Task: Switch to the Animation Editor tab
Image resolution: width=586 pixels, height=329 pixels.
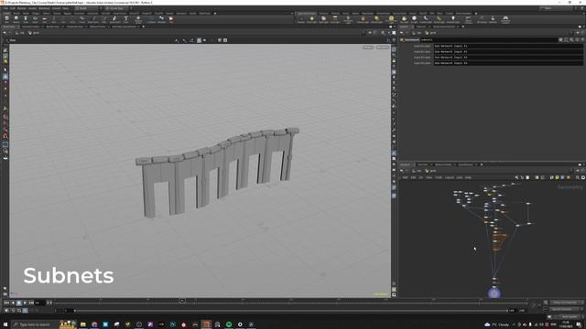Action: point(30,27)
